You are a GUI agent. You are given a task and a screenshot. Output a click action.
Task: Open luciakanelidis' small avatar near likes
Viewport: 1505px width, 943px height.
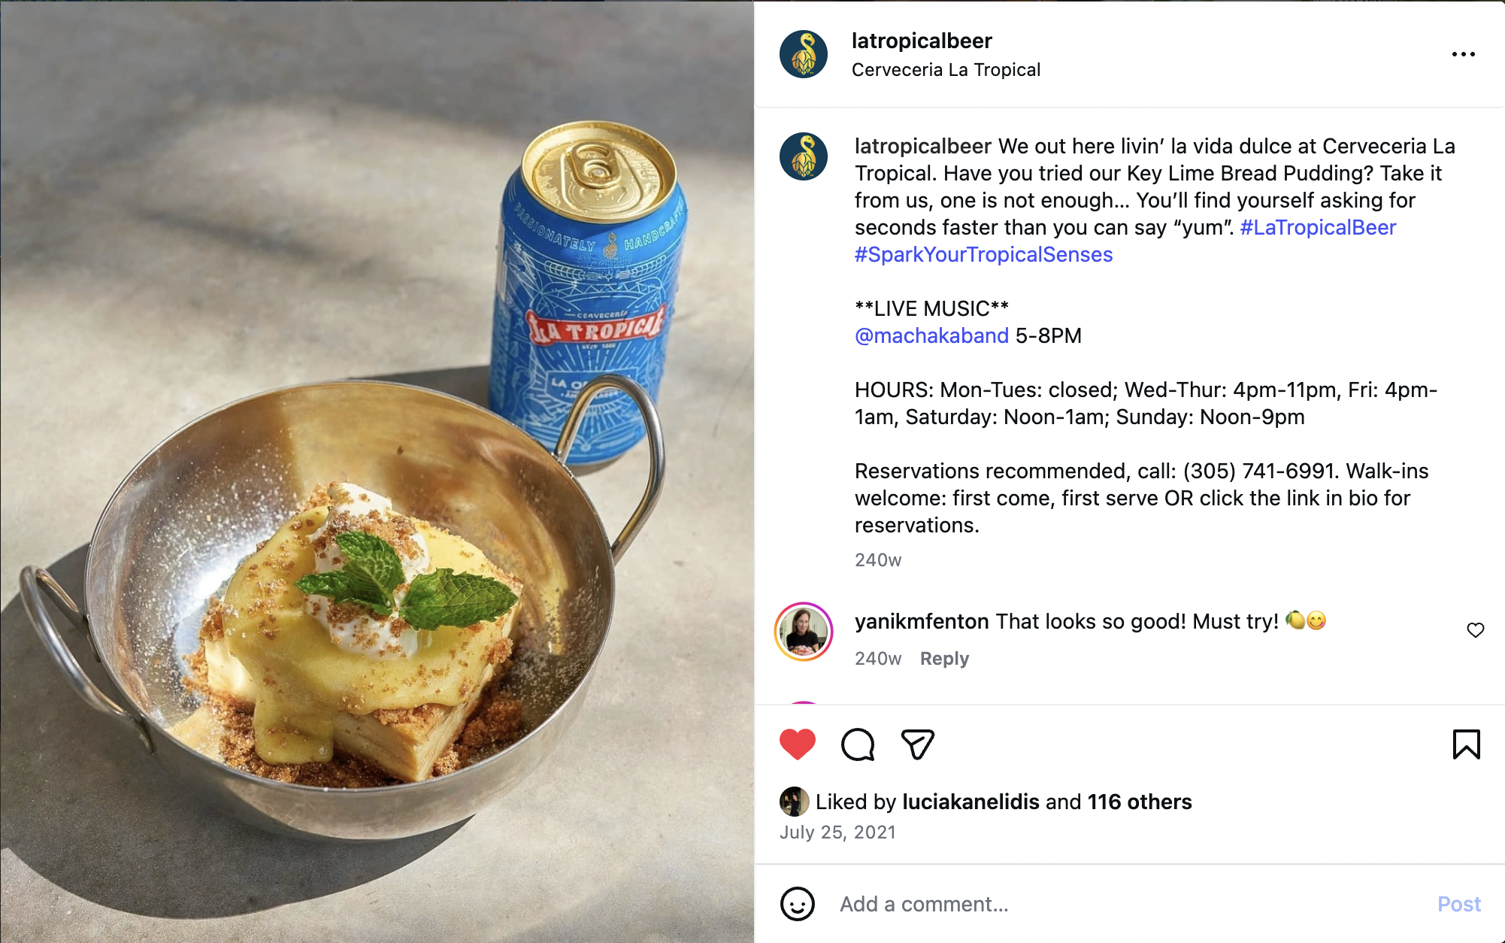tap(793, 802)
